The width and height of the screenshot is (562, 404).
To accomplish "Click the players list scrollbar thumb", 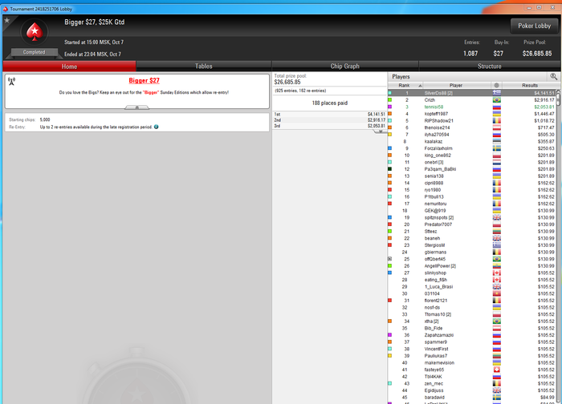I will 558,100.
